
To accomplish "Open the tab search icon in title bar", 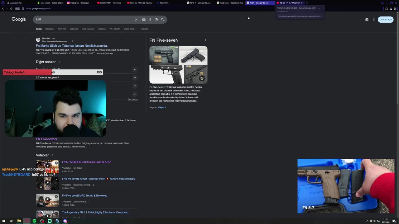I will [382, 3].
